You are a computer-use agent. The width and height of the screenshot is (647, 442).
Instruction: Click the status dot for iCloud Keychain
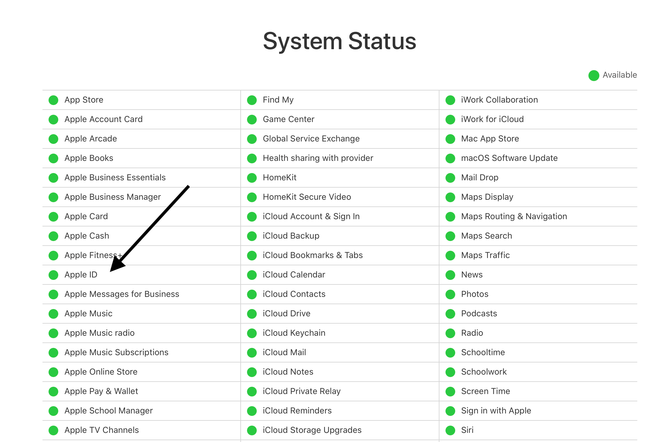coord(252,333)
